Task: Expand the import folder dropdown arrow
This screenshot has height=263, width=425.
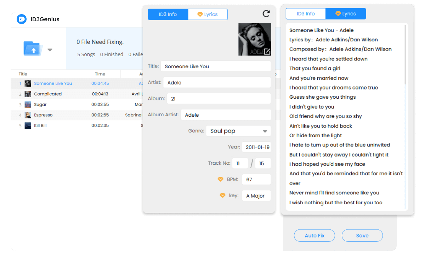Action: pyautogui.click(x=50, y=50)
